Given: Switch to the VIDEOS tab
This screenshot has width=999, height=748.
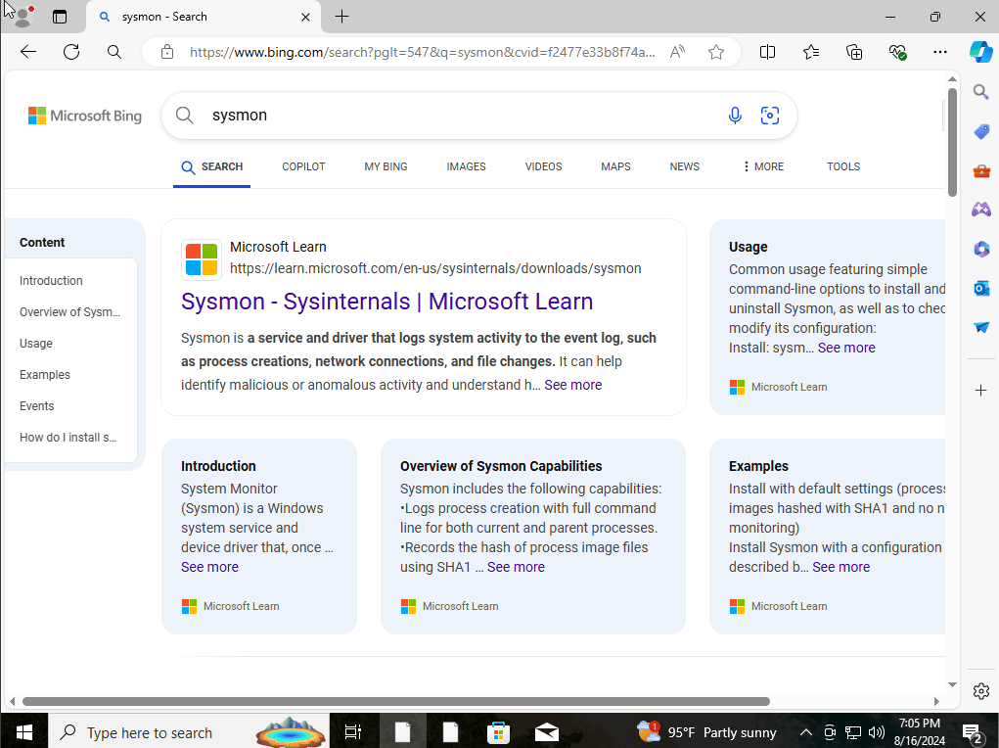Looking at the screenshot, I should point(543,166).
